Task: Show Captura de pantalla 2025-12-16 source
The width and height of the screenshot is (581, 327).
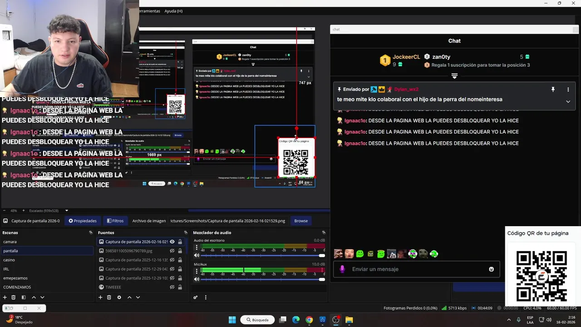Action: (172, 260)
